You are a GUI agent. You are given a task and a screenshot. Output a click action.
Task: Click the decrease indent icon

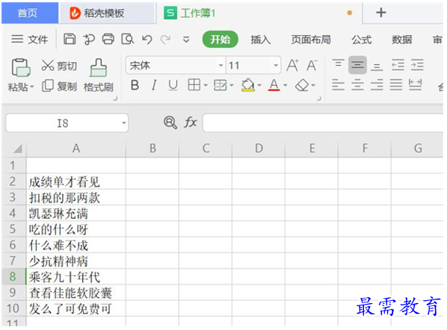pyautogui.click(x=398, y=65)
